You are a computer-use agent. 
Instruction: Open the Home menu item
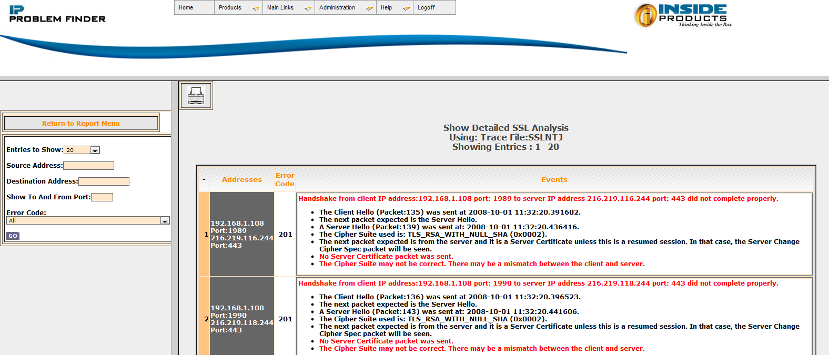click(x=186, y=8)
